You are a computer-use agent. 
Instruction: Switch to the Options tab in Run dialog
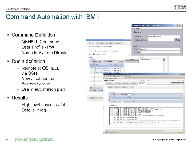point(118,43)
